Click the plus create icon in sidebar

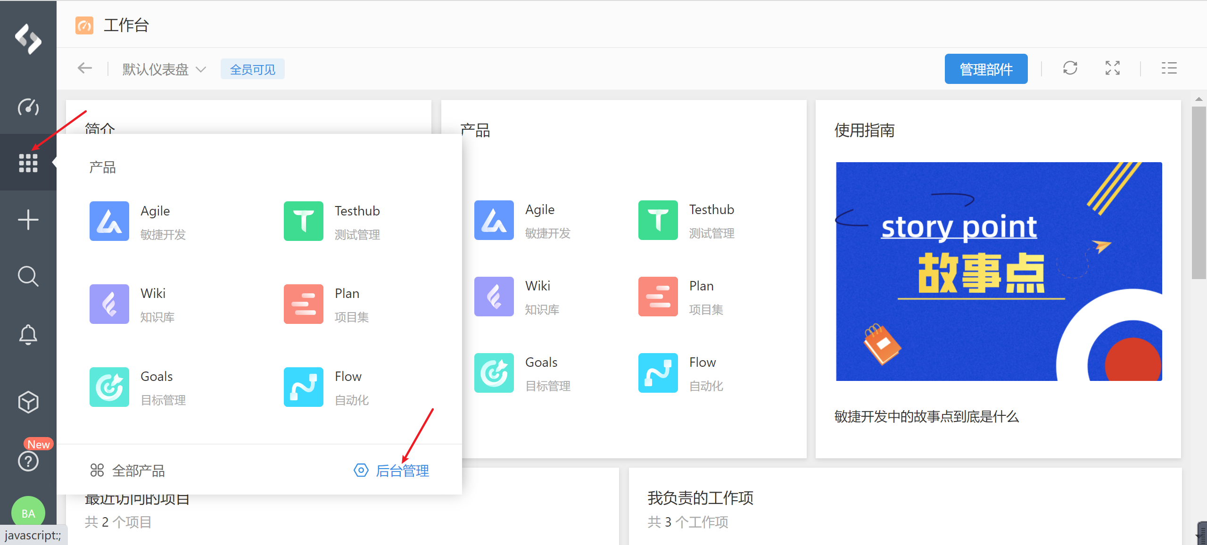pyautogui.click(x=28, y=220)
